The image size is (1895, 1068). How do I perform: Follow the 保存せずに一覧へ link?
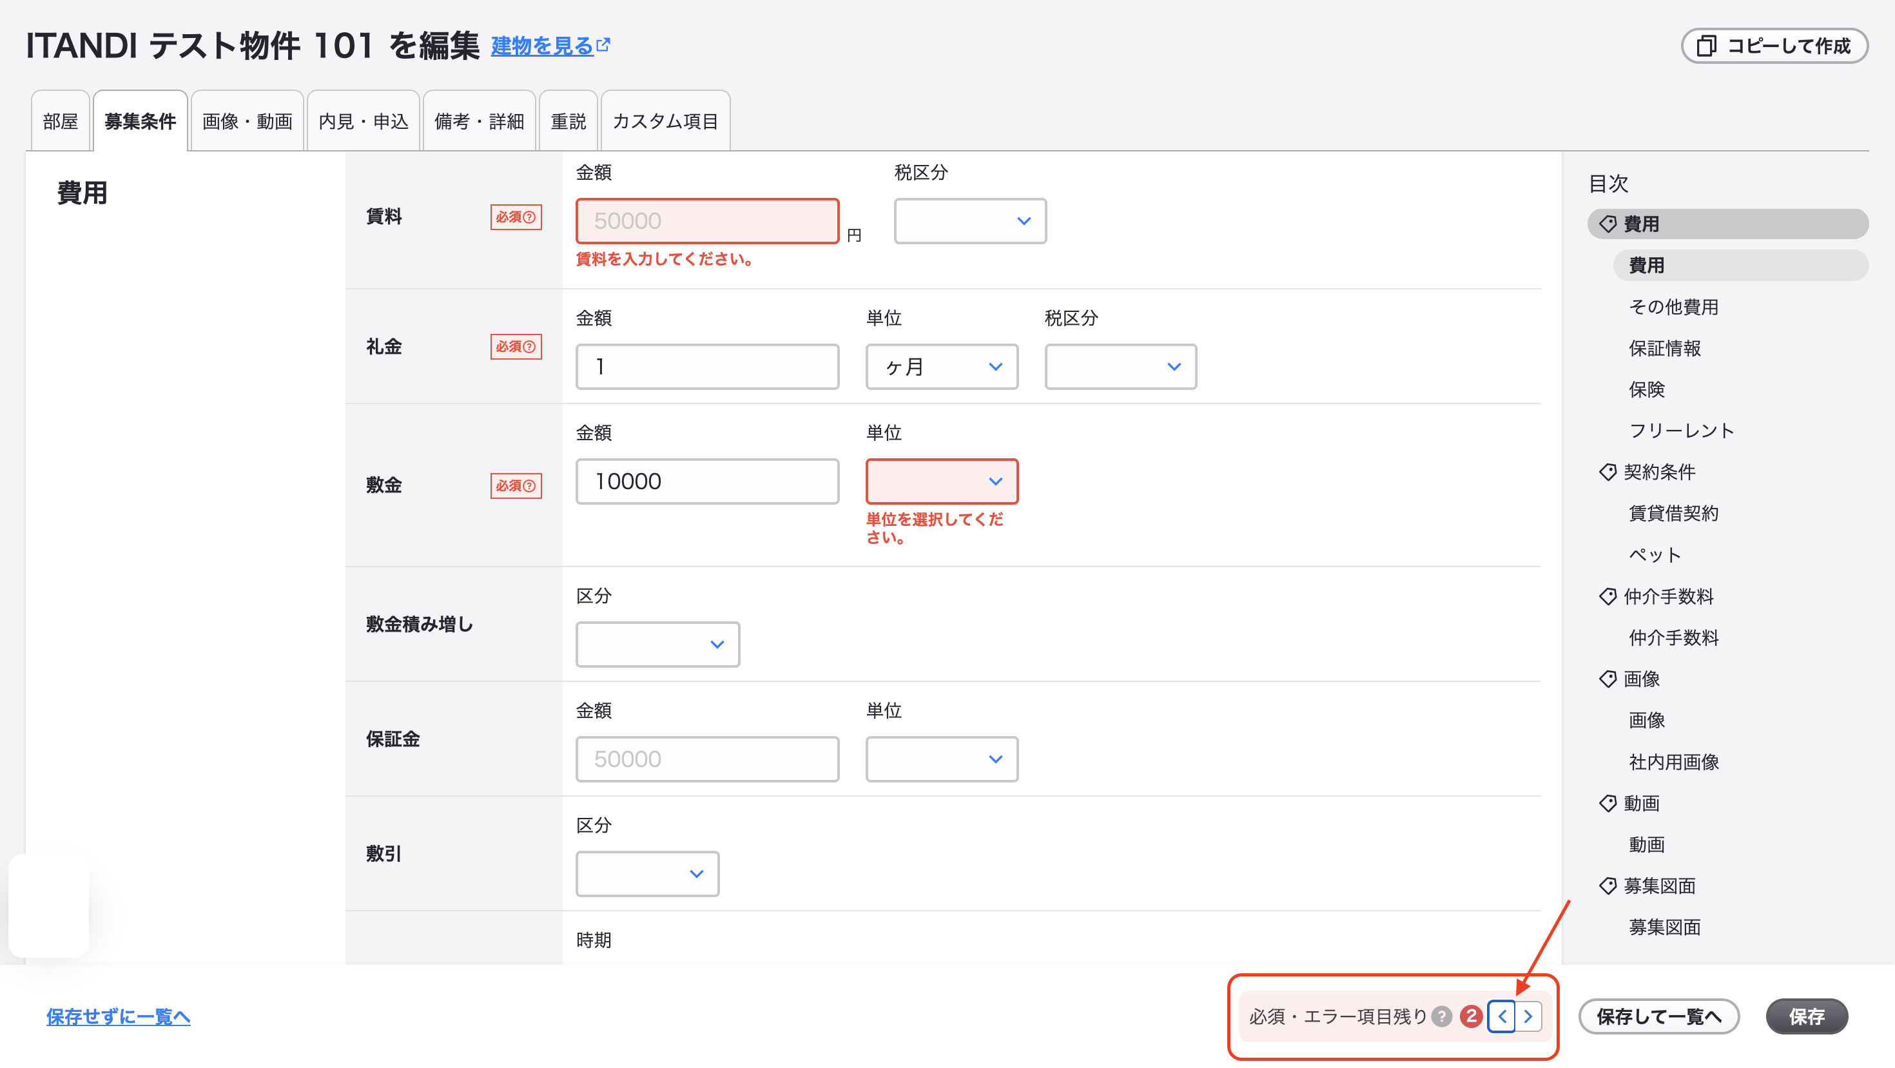119,1016
